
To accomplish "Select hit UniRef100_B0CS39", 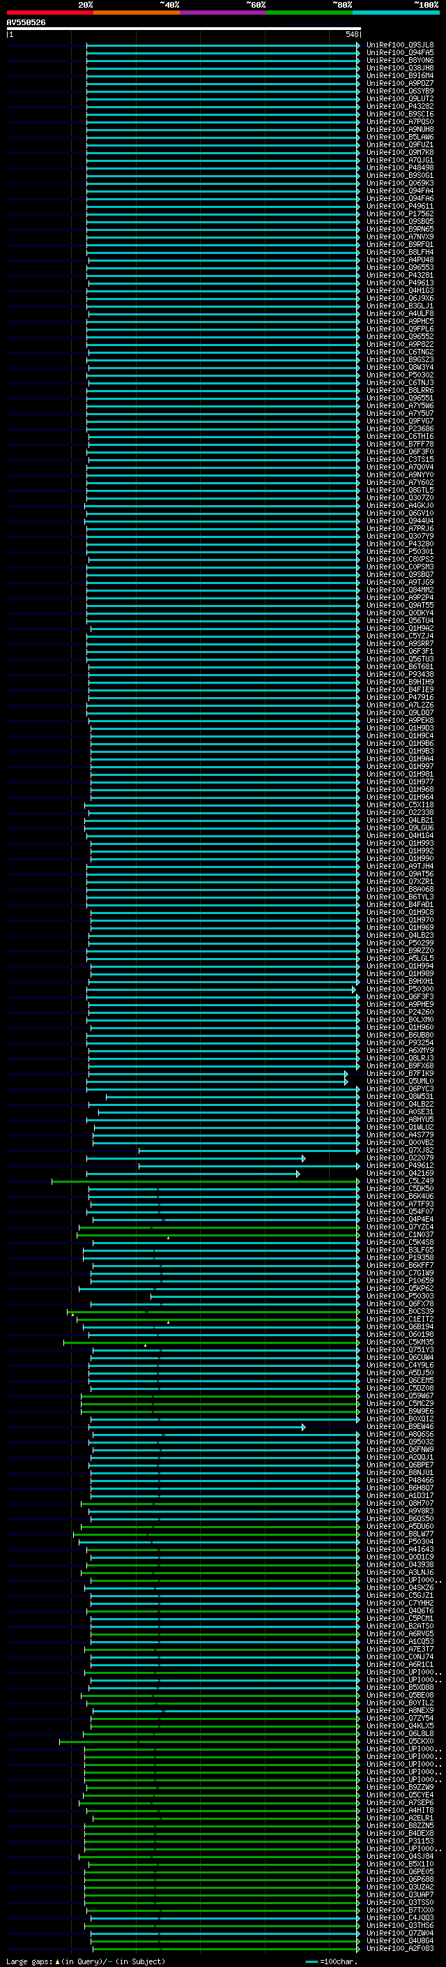I will pos(400,1312).
